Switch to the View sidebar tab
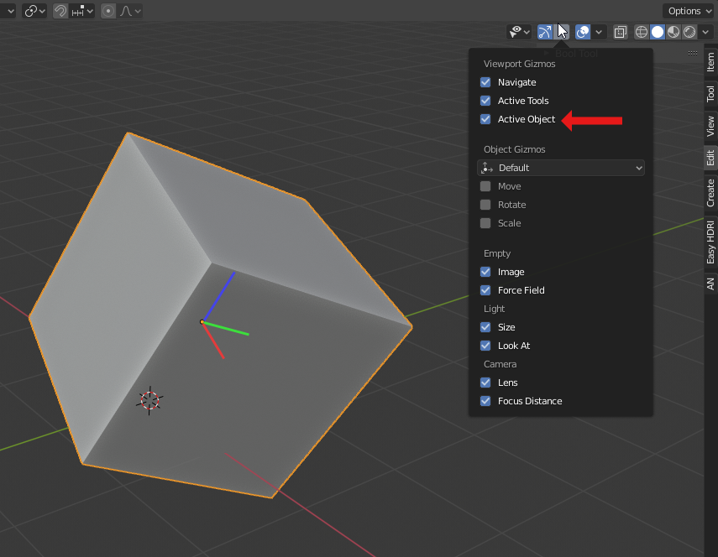The image size is (718, 557). [710, 126]
